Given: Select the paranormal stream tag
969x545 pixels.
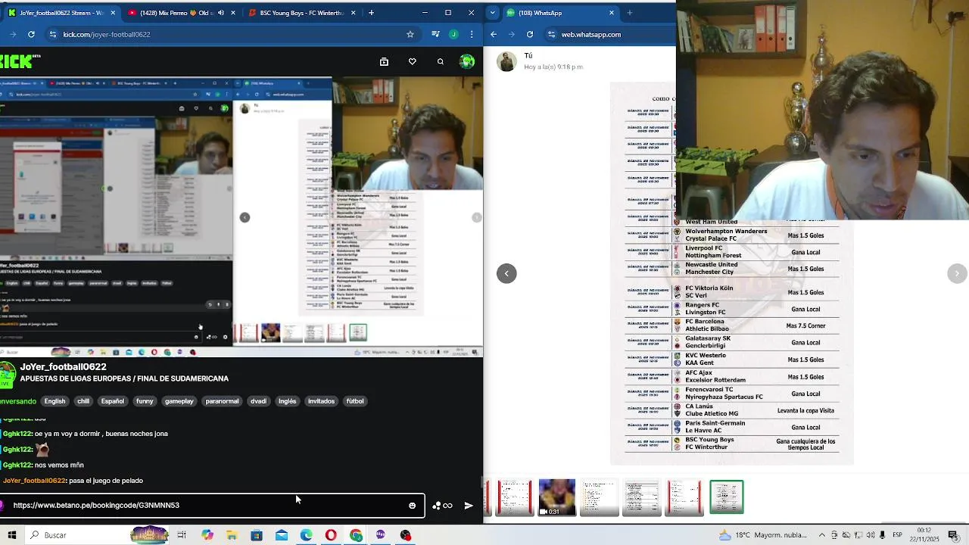Looking at the screenshot, I should click(222, 401).
